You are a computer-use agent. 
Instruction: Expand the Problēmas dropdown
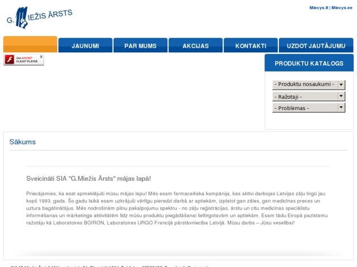click(x=308, y=108)
